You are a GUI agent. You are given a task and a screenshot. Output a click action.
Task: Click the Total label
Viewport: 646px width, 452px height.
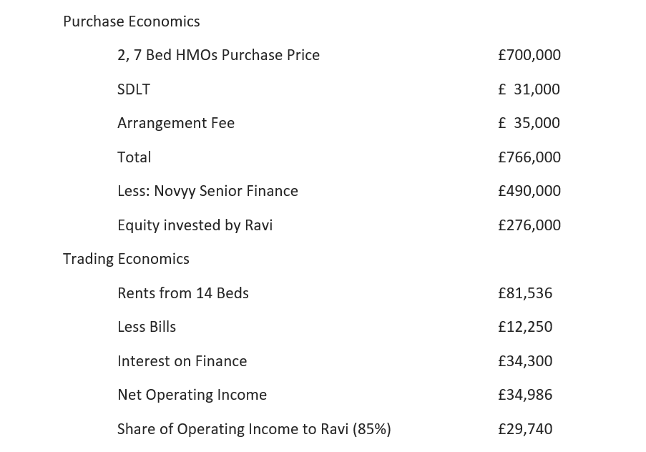(x=134, y=157)
